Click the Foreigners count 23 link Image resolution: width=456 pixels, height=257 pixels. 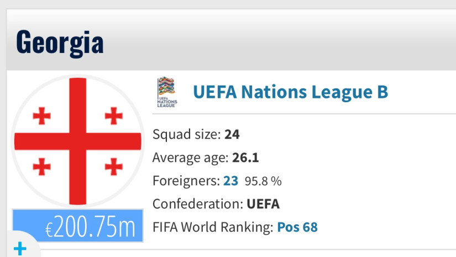pyautogui.click(x=230, y=181)
